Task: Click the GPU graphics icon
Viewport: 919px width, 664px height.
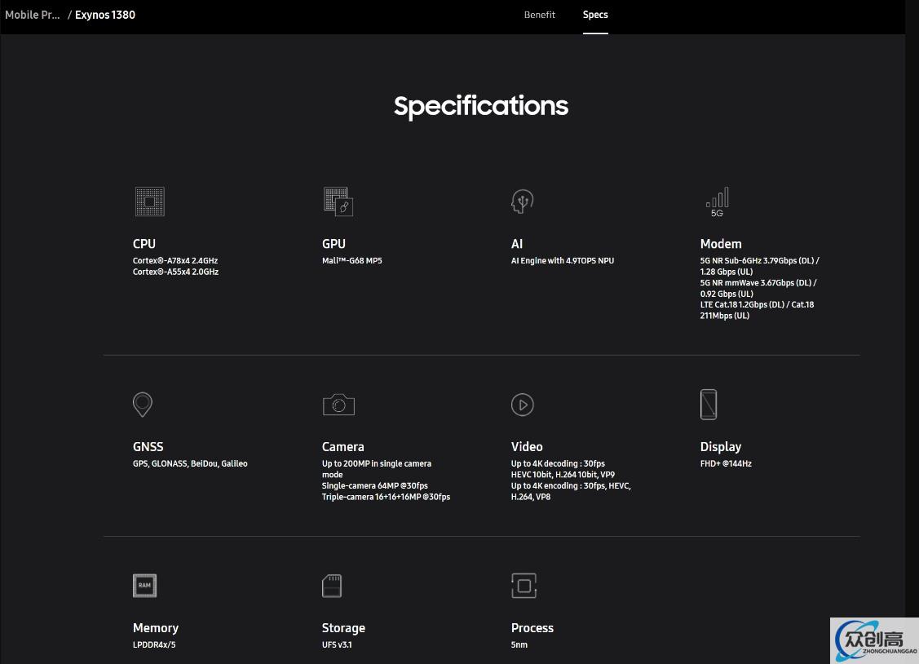Action: pos(338,201)
